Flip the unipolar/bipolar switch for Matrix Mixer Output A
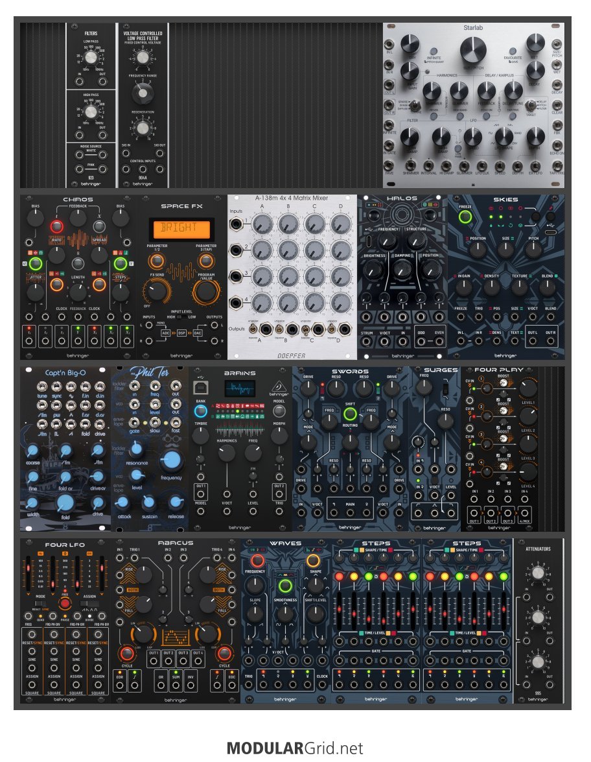 coord(253,329)
